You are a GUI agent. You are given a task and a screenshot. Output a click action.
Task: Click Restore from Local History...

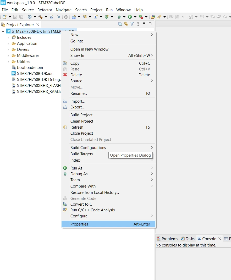click(108, 193)
